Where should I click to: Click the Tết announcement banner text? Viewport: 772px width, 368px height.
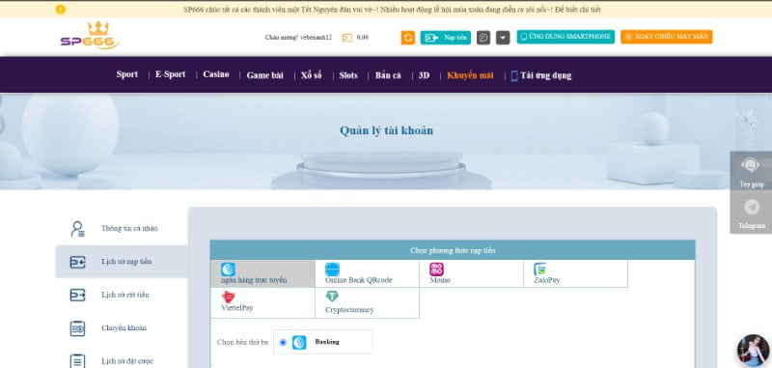tap(392, 10)
